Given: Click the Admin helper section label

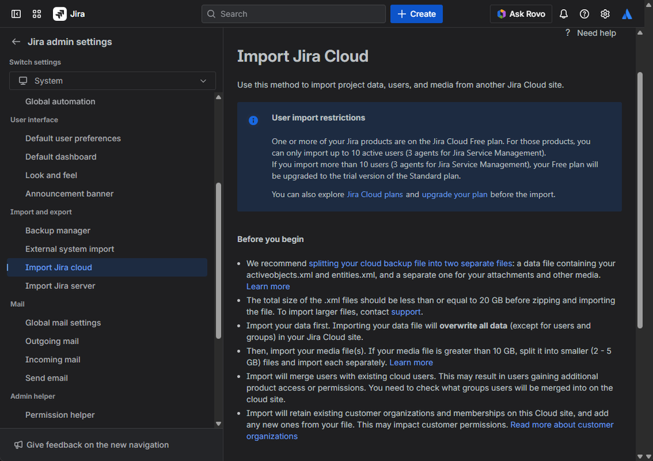Looking at the screenshot, I should pyautogui.click(x=33, y=396).
